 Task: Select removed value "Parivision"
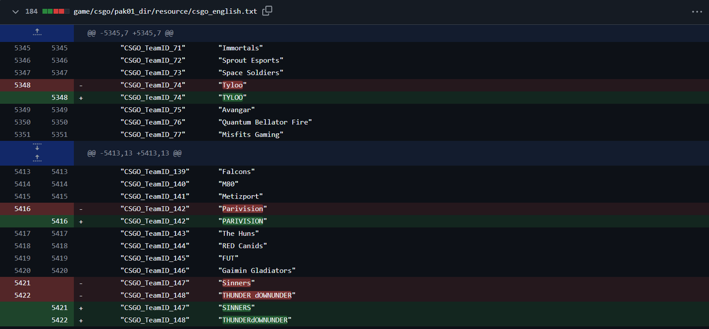click(243, 209)
